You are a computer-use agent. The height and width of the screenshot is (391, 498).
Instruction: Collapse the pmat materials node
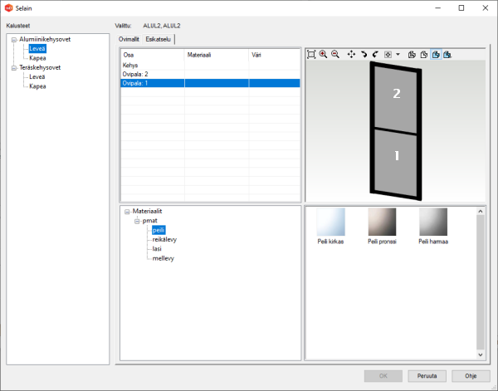tap(137, 221)
